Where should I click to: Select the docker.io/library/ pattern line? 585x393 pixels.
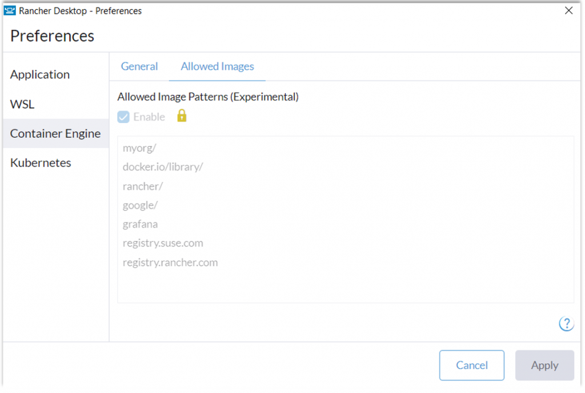163,167
